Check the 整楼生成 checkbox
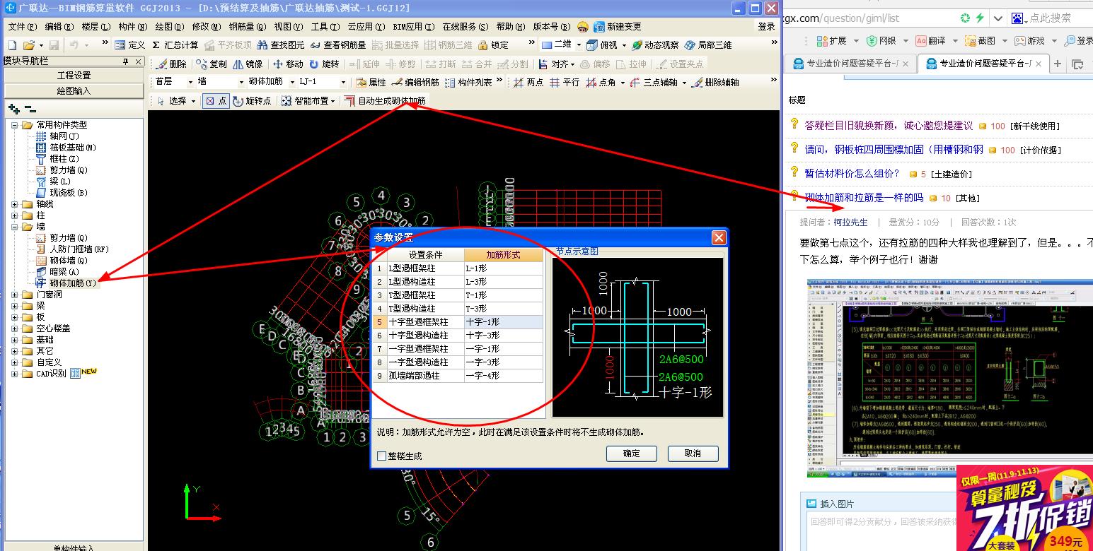The image size is (1093, 551). [x=382, y=456]
